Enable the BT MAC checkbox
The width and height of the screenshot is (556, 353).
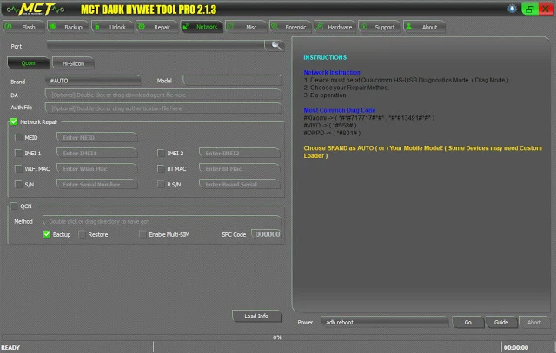tap(161, 168)
